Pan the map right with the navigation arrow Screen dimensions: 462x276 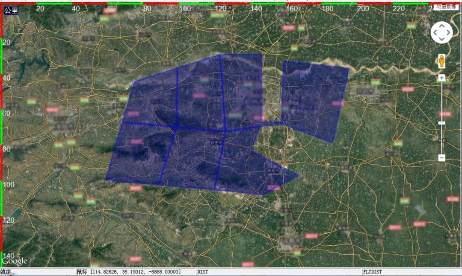(448, 33)
